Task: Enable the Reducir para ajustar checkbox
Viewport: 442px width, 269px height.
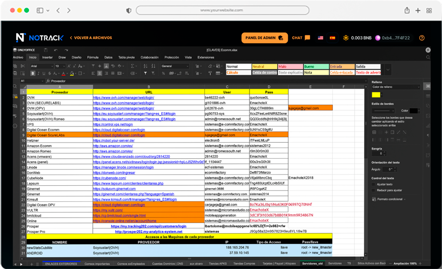Action: click(x=374, y=190)
